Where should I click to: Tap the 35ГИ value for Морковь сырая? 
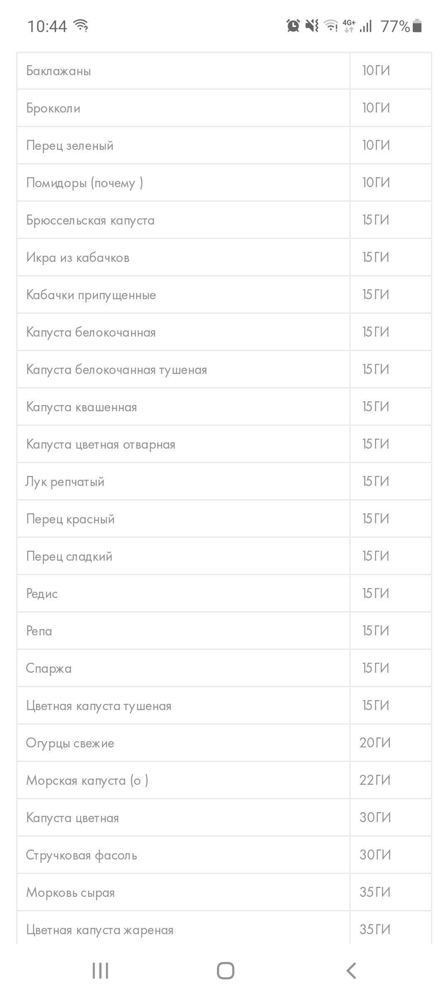375,892
